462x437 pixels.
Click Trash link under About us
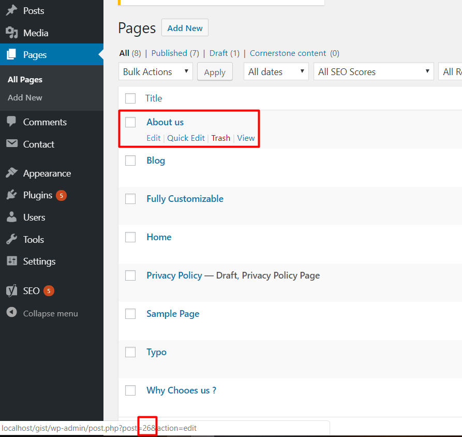click(x=221, y=138)
